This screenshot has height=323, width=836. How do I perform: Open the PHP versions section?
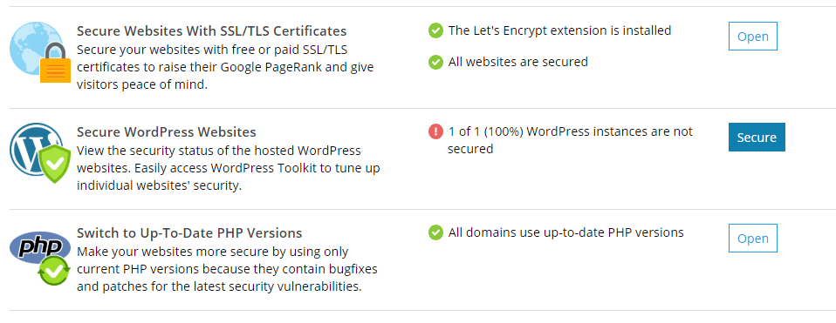[x=753, y=239]
